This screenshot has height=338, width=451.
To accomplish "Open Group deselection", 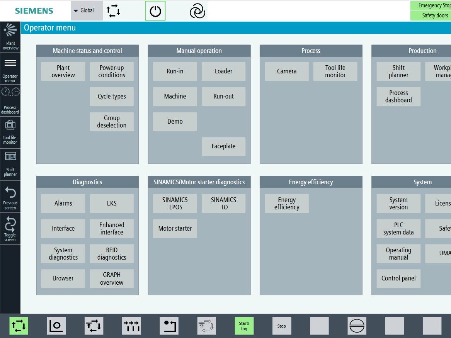I will coord(112,122).
